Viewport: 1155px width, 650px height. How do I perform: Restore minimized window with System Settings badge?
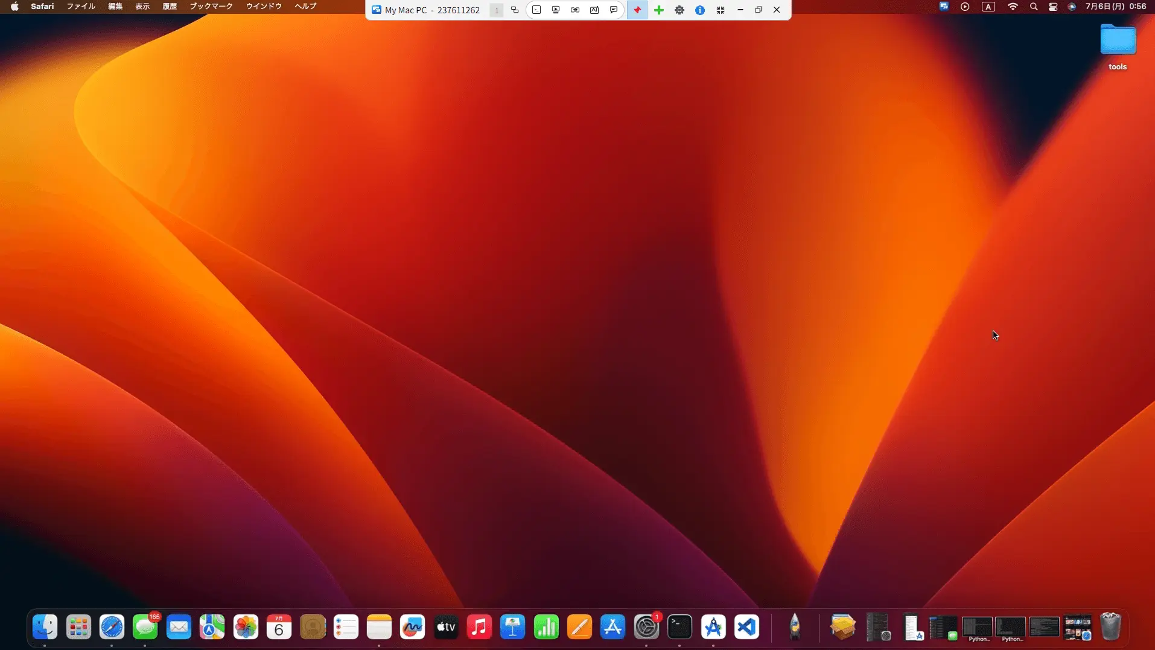[878, 627]
